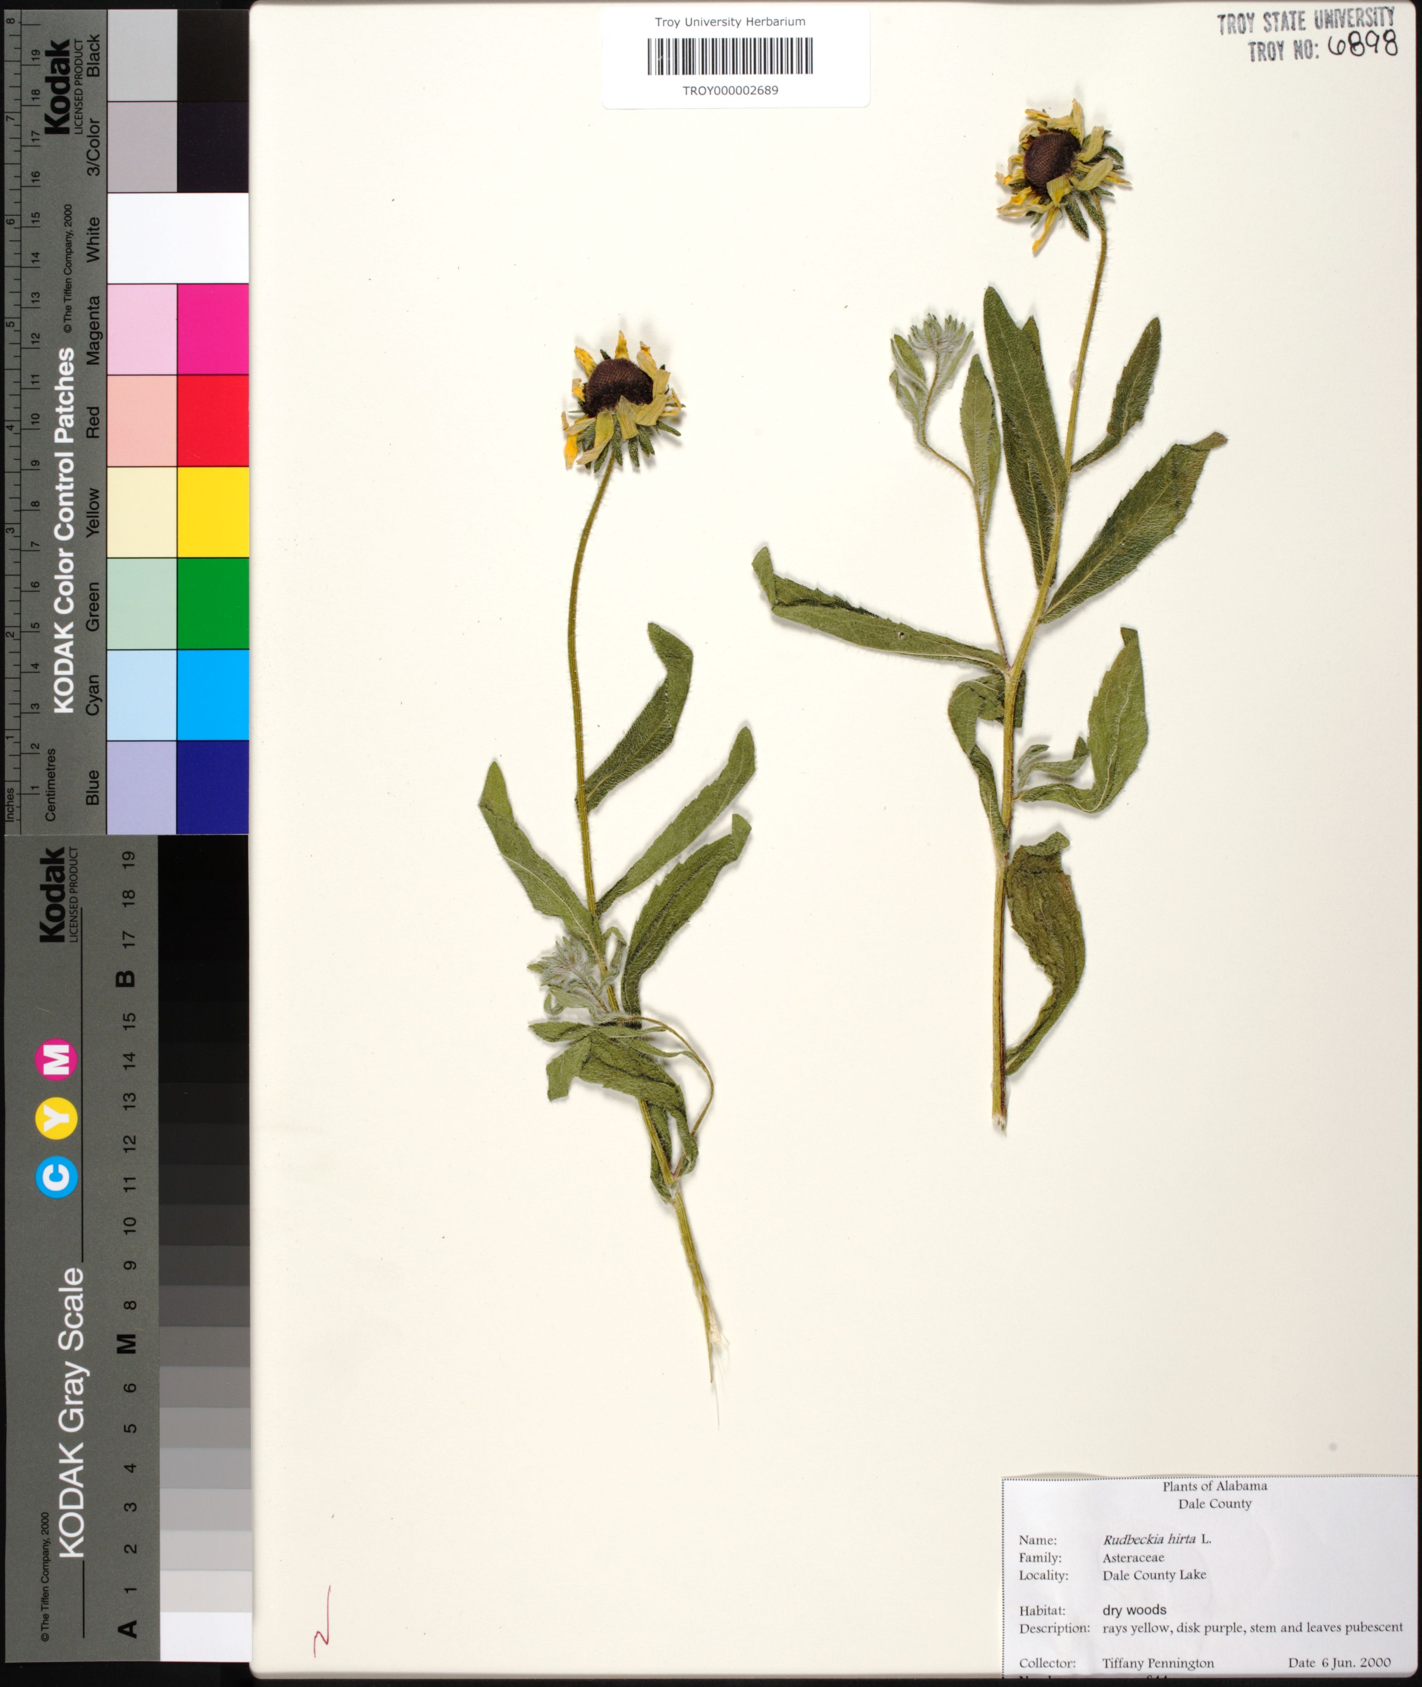Click the cyan circle marked C
1422x1687 pixels.
pos(57,1177)
